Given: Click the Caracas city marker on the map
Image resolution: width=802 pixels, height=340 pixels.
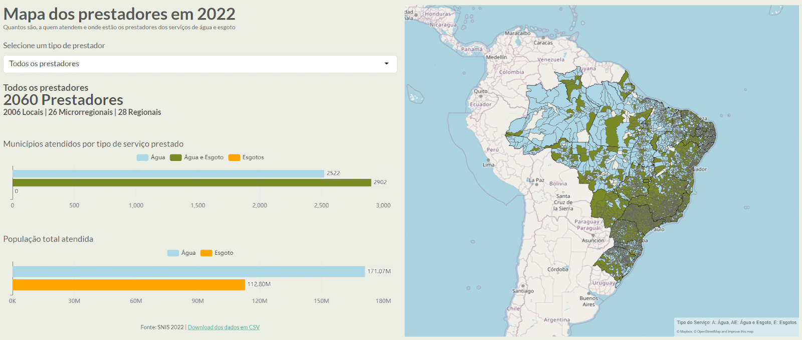Looking at the screenshot, I should click(x=543, y=38).
